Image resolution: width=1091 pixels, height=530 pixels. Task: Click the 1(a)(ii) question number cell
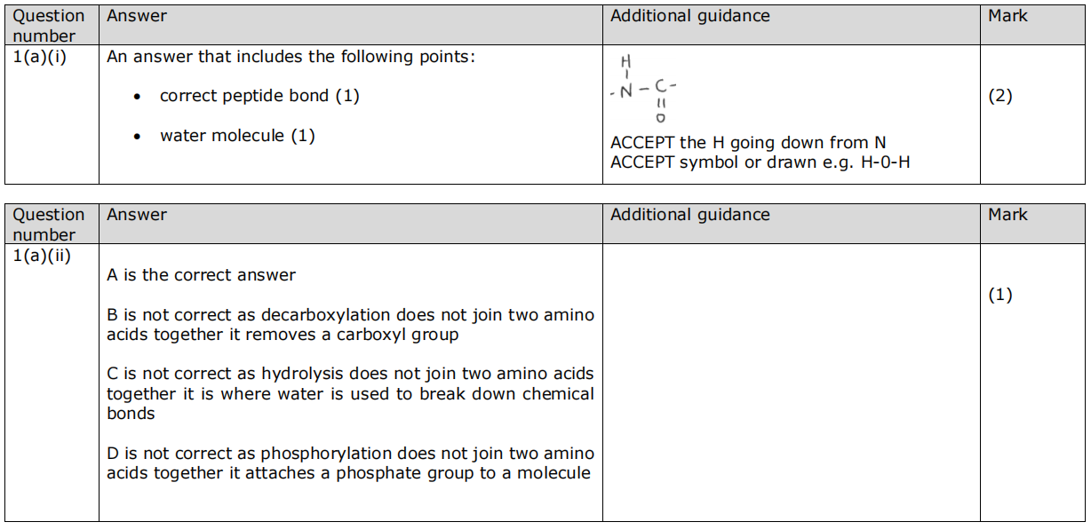coord(42,256)
